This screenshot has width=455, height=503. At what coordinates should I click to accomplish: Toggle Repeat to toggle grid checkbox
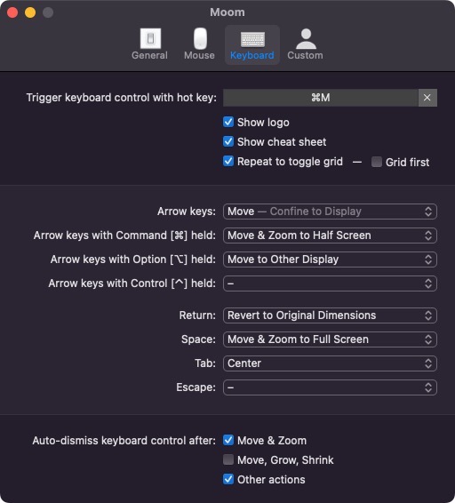(228, 162)
